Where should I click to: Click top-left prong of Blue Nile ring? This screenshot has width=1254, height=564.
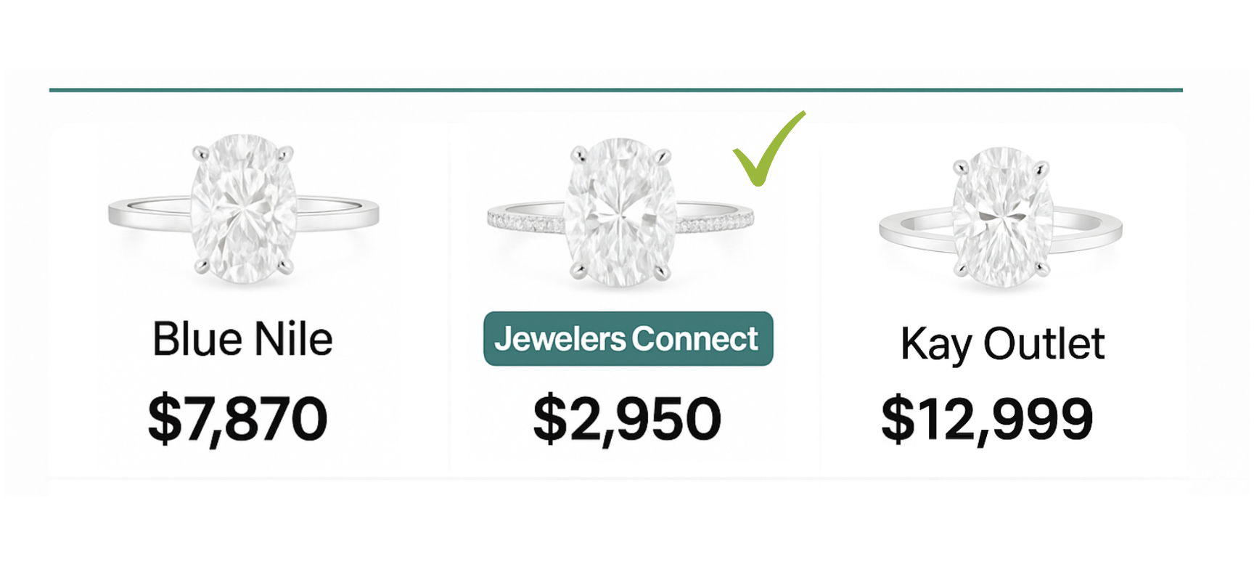tap(198, 152)
